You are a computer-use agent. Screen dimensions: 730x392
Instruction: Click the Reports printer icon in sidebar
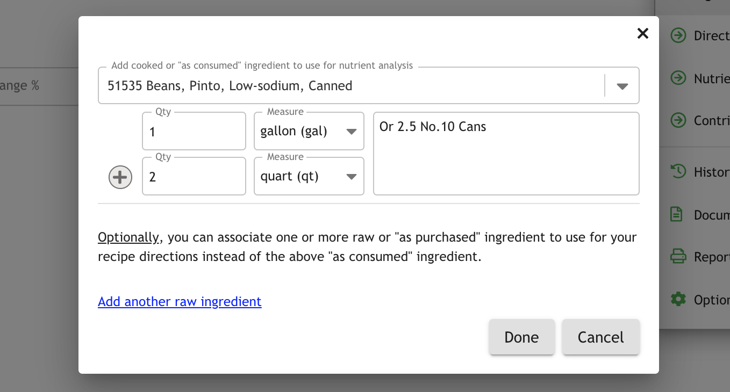pyautogui.click(x=678, y=257)
